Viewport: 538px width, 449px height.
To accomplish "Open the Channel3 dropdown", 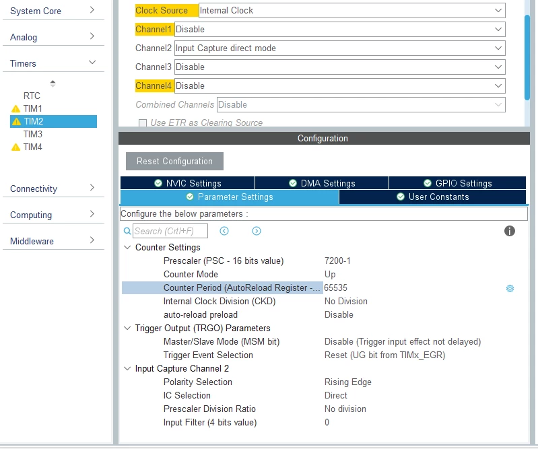I will click(339, 67).
